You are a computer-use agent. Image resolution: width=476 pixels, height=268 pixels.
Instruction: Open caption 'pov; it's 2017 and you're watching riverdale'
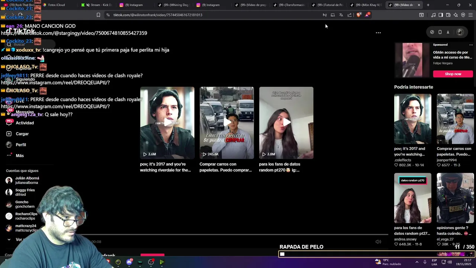pos(165,167)
